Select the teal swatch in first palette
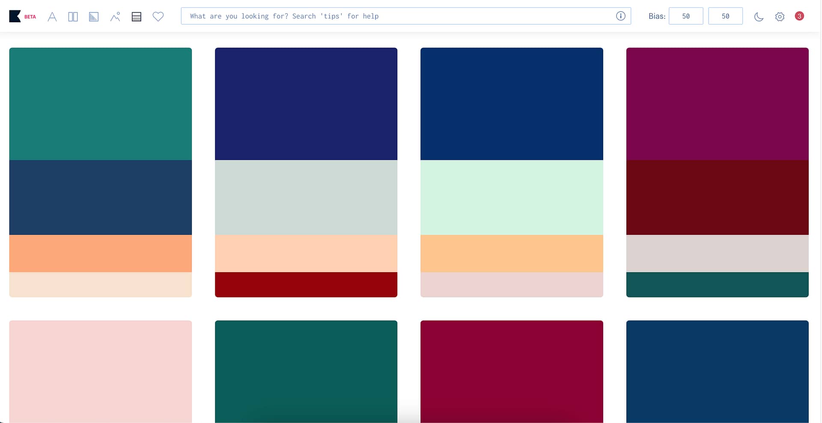Screen dimensions: 822x423 101,104
